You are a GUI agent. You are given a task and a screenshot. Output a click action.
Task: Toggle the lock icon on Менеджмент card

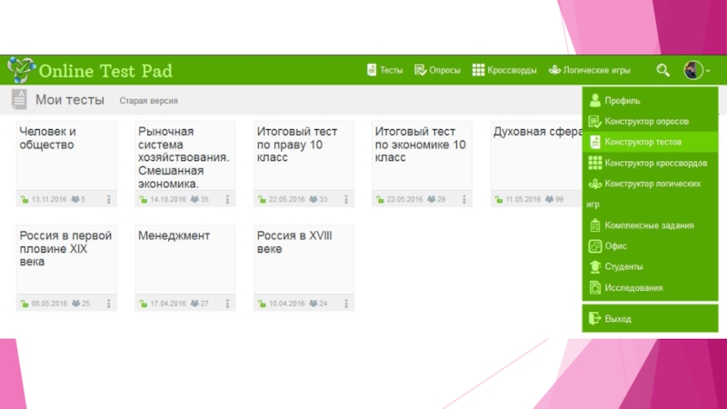(x=144, y=304)
